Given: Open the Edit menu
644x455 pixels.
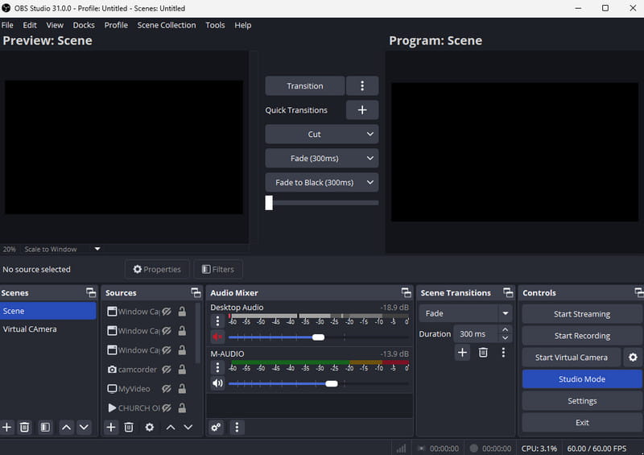Looking at the screenshot, I should (x=30, y=25).
